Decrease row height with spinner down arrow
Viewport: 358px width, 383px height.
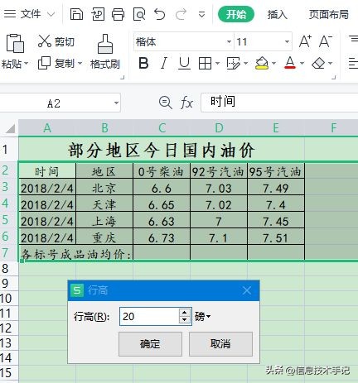point(185,320)
